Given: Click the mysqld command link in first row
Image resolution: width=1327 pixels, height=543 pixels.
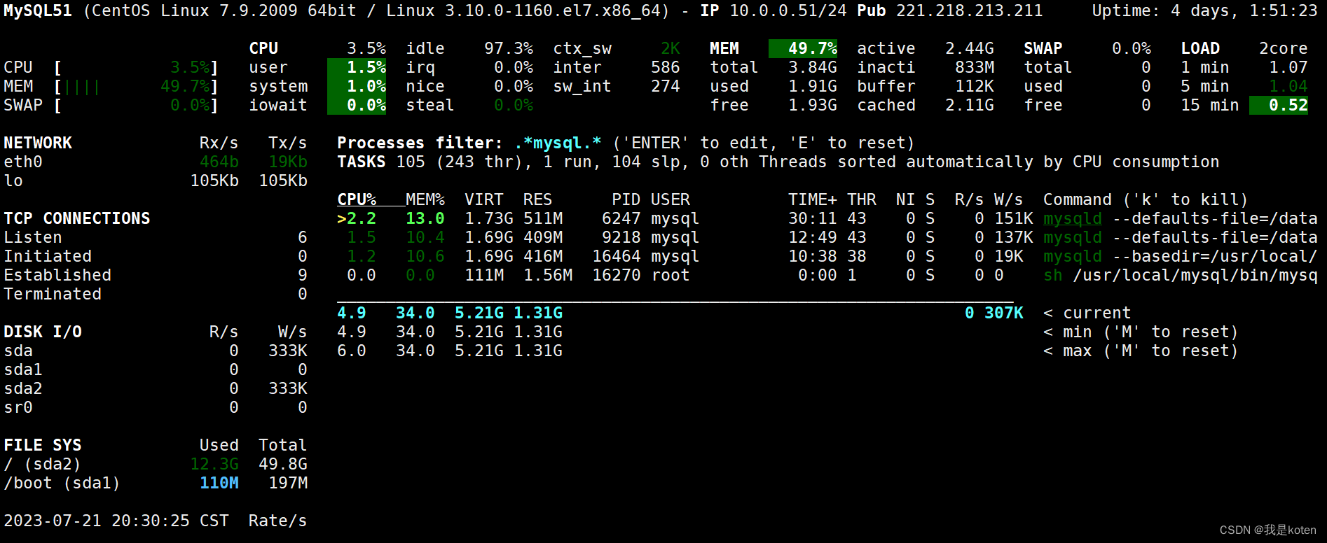Looking at the screenshot, I should (x=1073, y=219).
